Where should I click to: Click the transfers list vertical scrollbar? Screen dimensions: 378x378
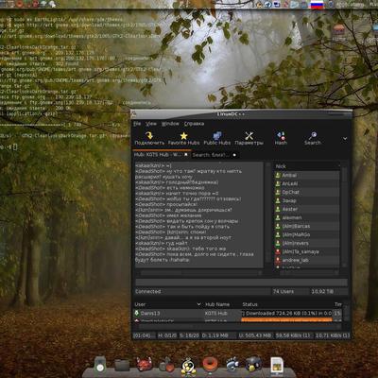(x=346, y=312)
